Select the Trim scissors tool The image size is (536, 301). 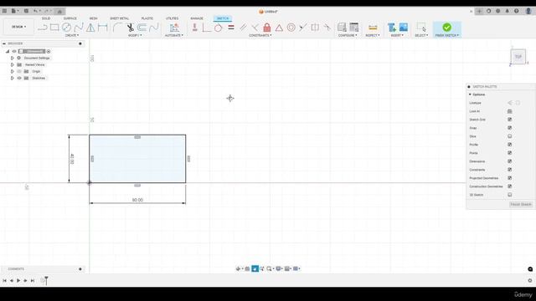131,28
